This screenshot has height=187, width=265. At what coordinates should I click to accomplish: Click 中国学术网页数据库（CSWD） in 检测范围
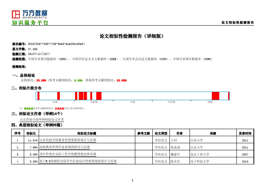coord(193,59)
